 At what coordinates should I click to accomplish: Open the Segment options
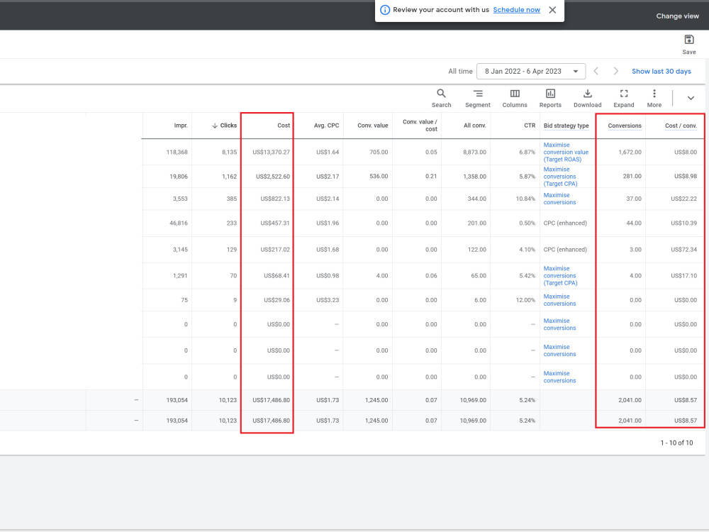(x=477, y=98)
